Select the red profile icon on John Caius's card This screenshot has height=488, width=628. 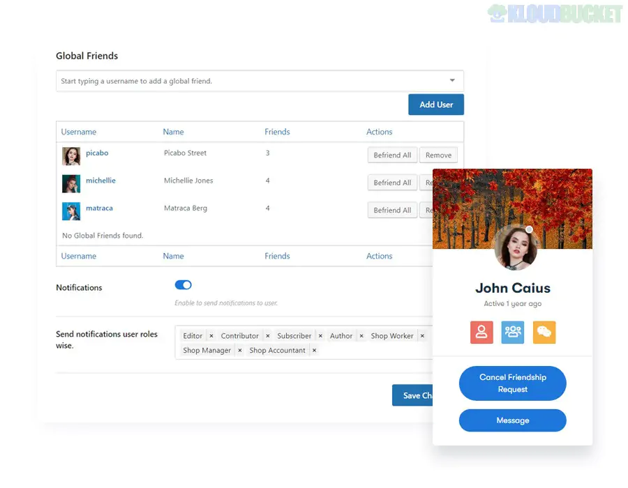[x=481, y=333]
